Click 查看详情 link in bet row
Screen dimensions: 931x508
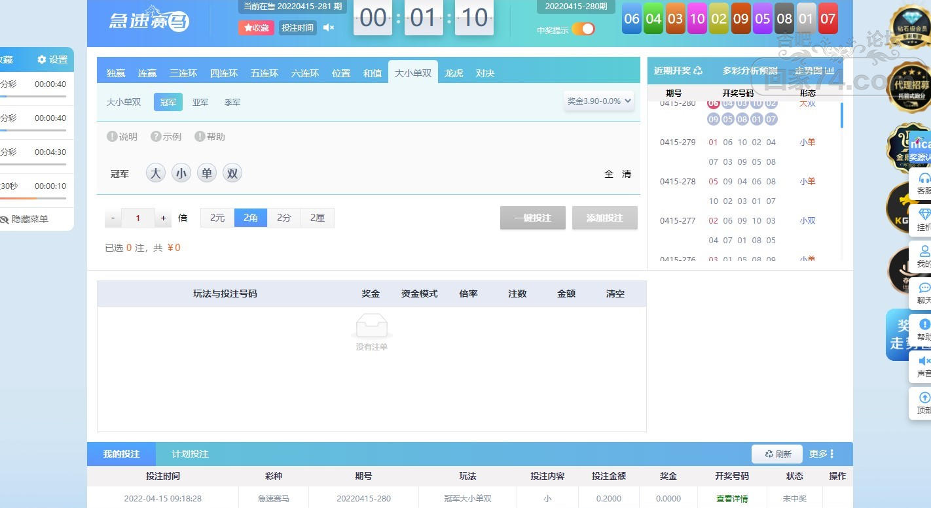[x=732, y=498]
